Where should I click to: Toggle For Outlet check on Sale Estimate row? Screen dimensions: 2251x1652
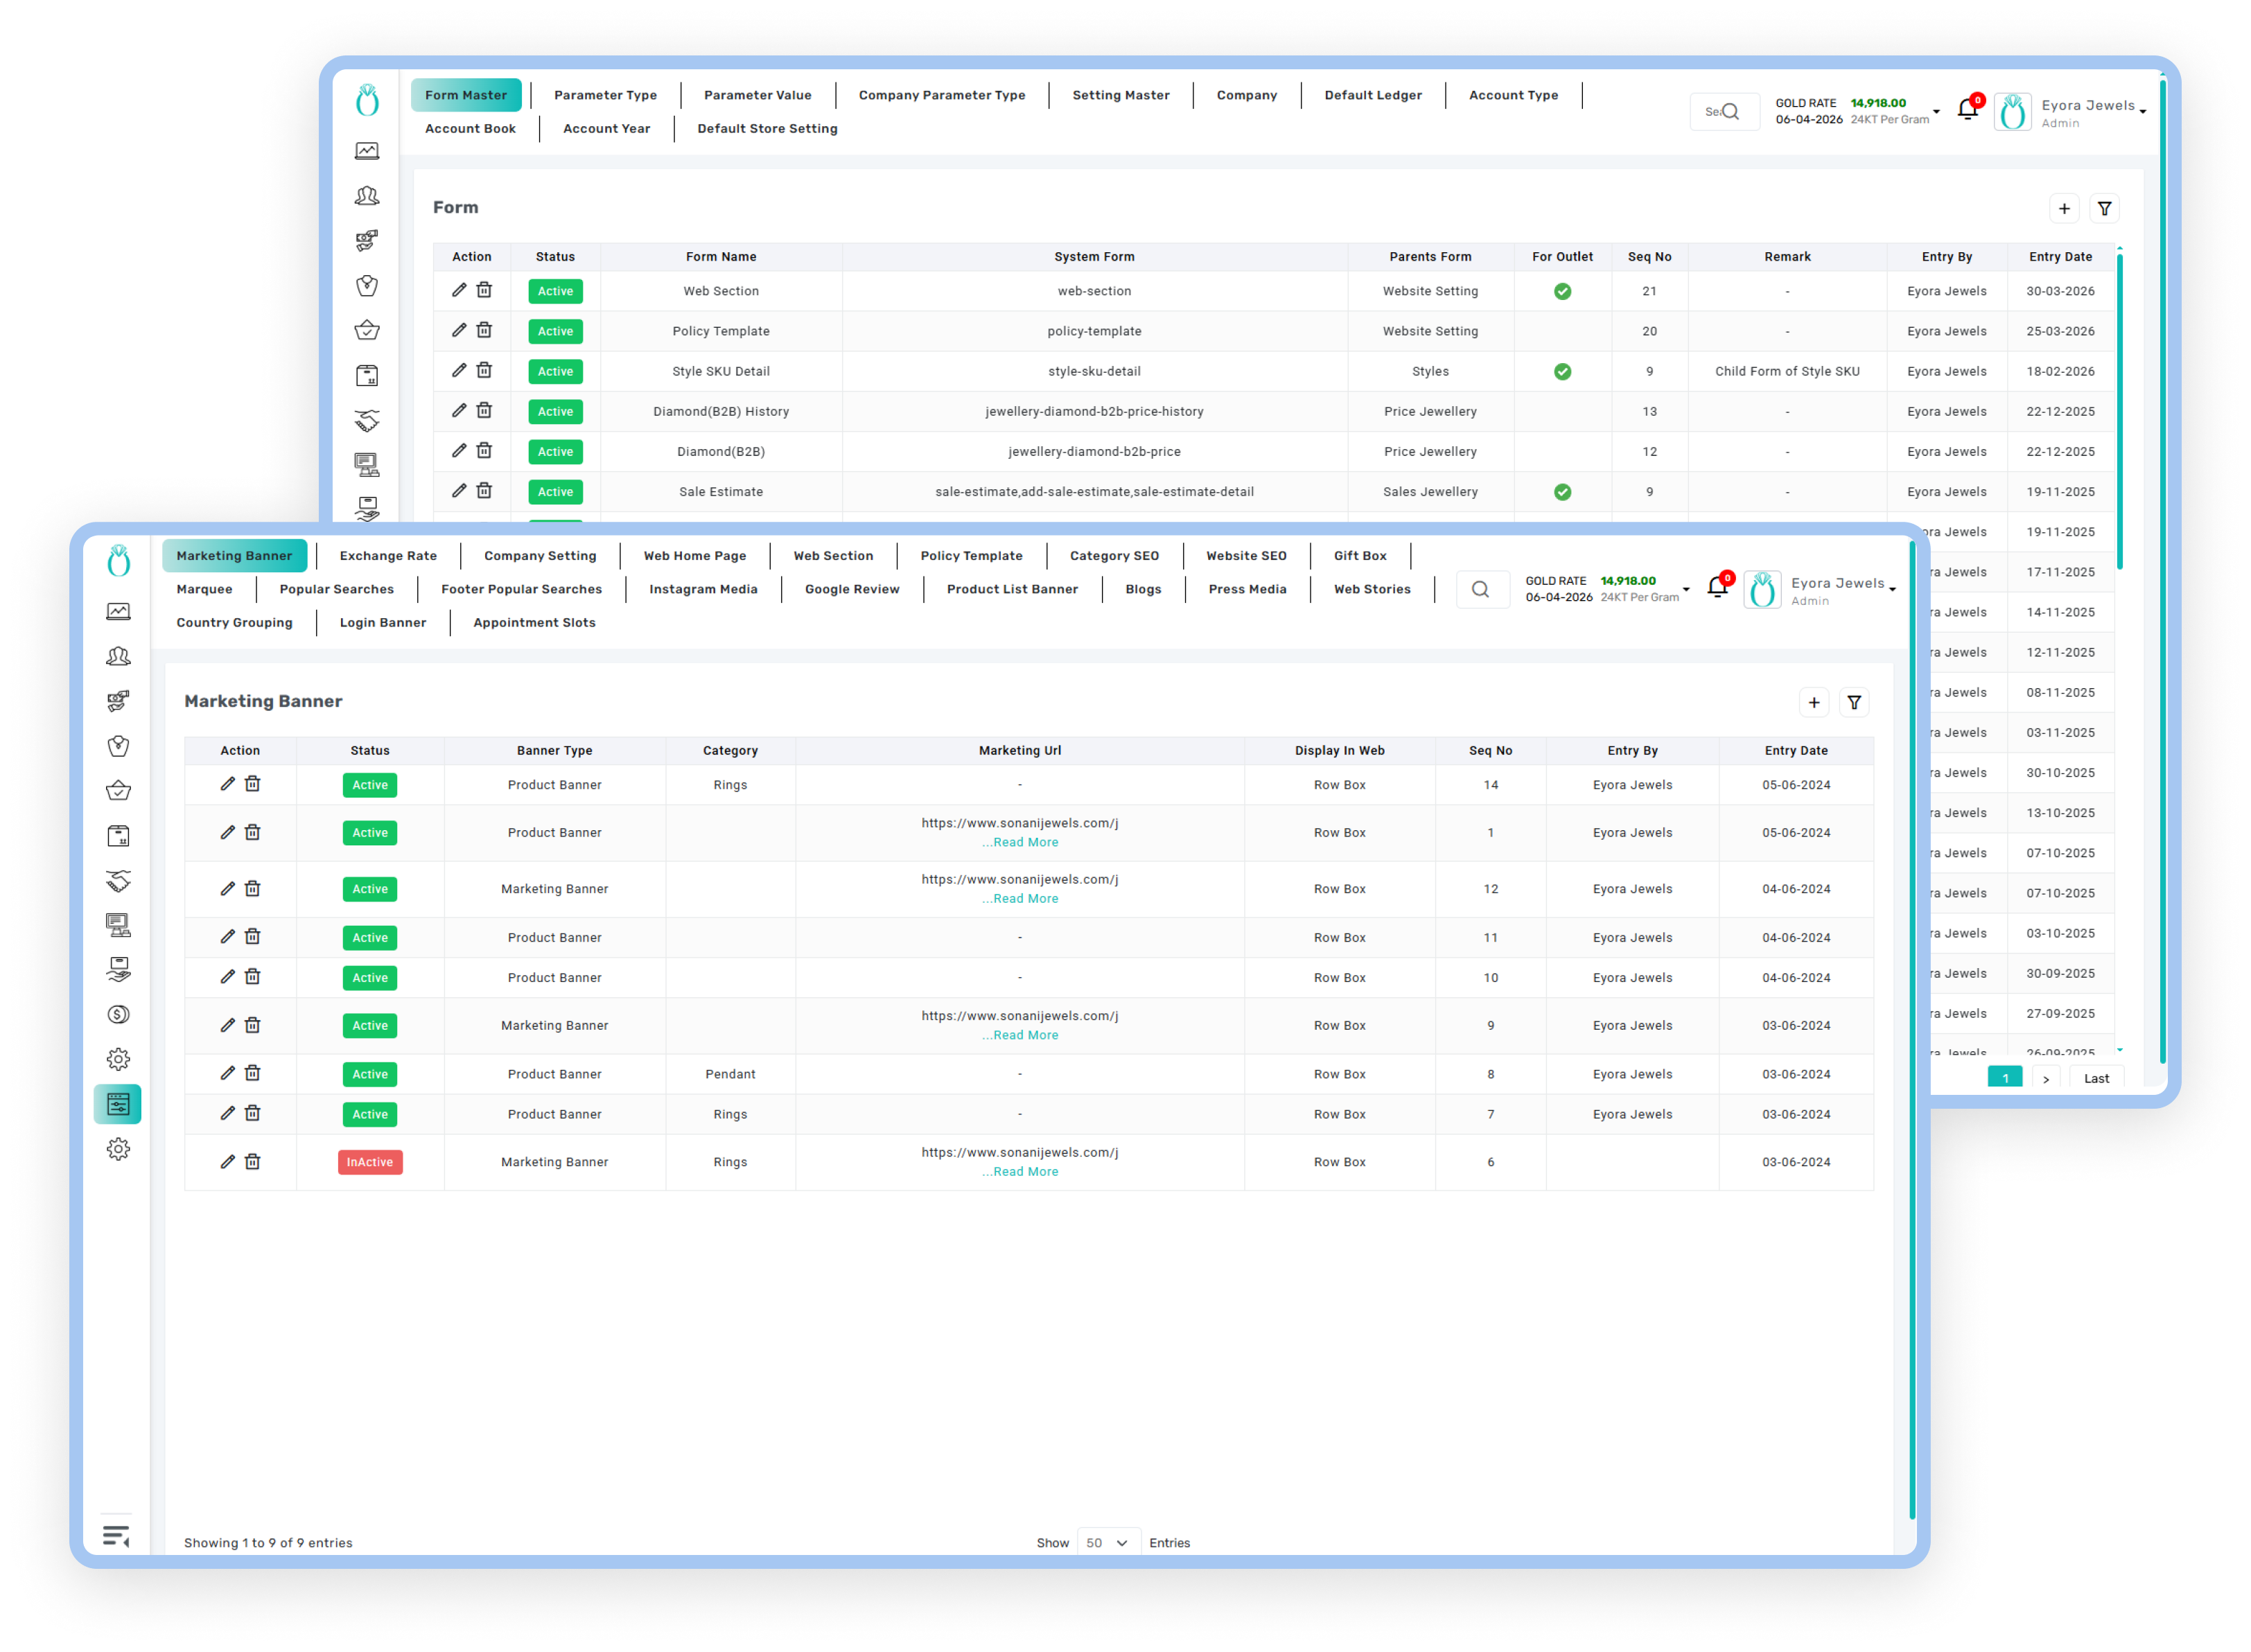tap(1562, 492)
